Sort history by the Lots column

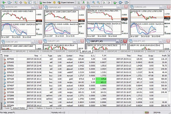[57, 56]
